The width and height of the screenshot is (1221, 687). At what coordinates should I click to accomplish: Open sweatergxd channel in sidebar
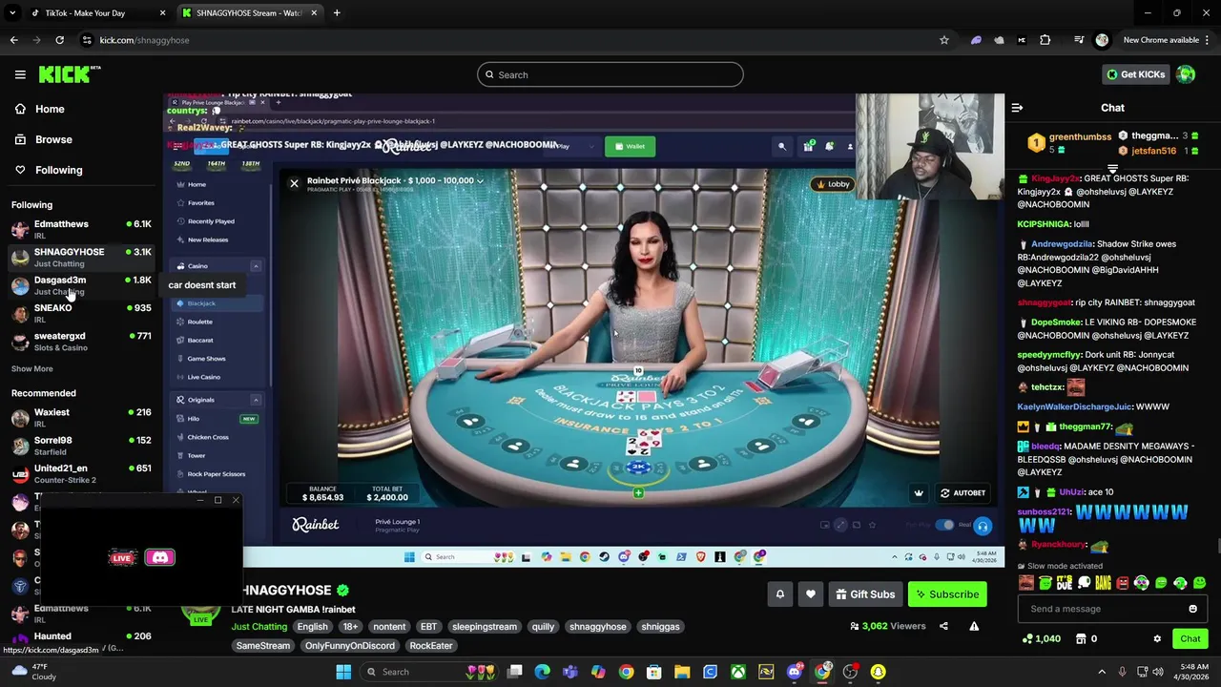pos(81,342)
